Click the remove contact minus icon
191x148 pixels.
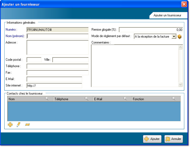point(27,125)
